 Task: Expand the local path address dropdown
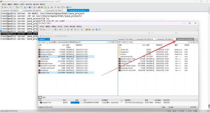click(107, 42)
